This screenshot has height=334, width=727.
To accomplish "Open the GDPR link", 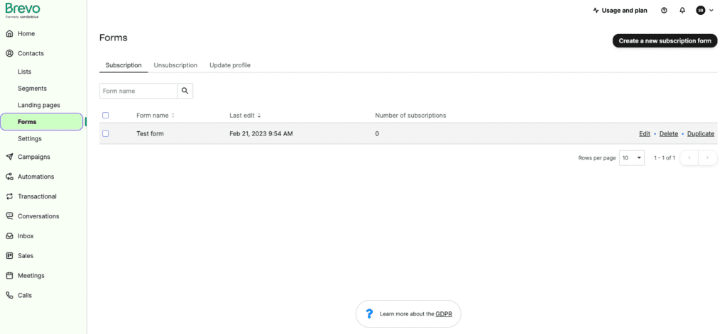I will [444, 314].
